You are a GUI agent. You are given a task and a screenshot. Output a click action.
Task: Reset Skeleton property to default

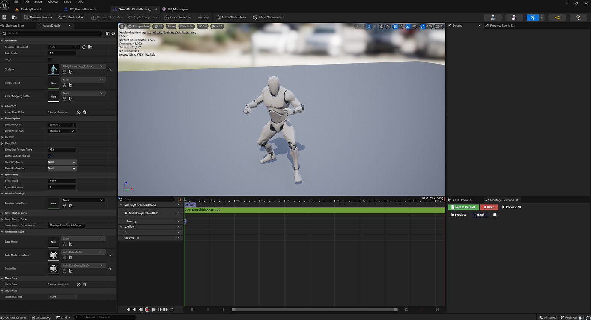[110, 69]
